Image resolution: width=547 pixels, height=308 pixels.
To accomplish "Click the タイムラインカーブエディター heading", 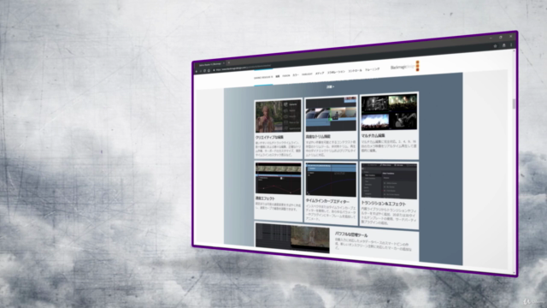I will point(327,201).
